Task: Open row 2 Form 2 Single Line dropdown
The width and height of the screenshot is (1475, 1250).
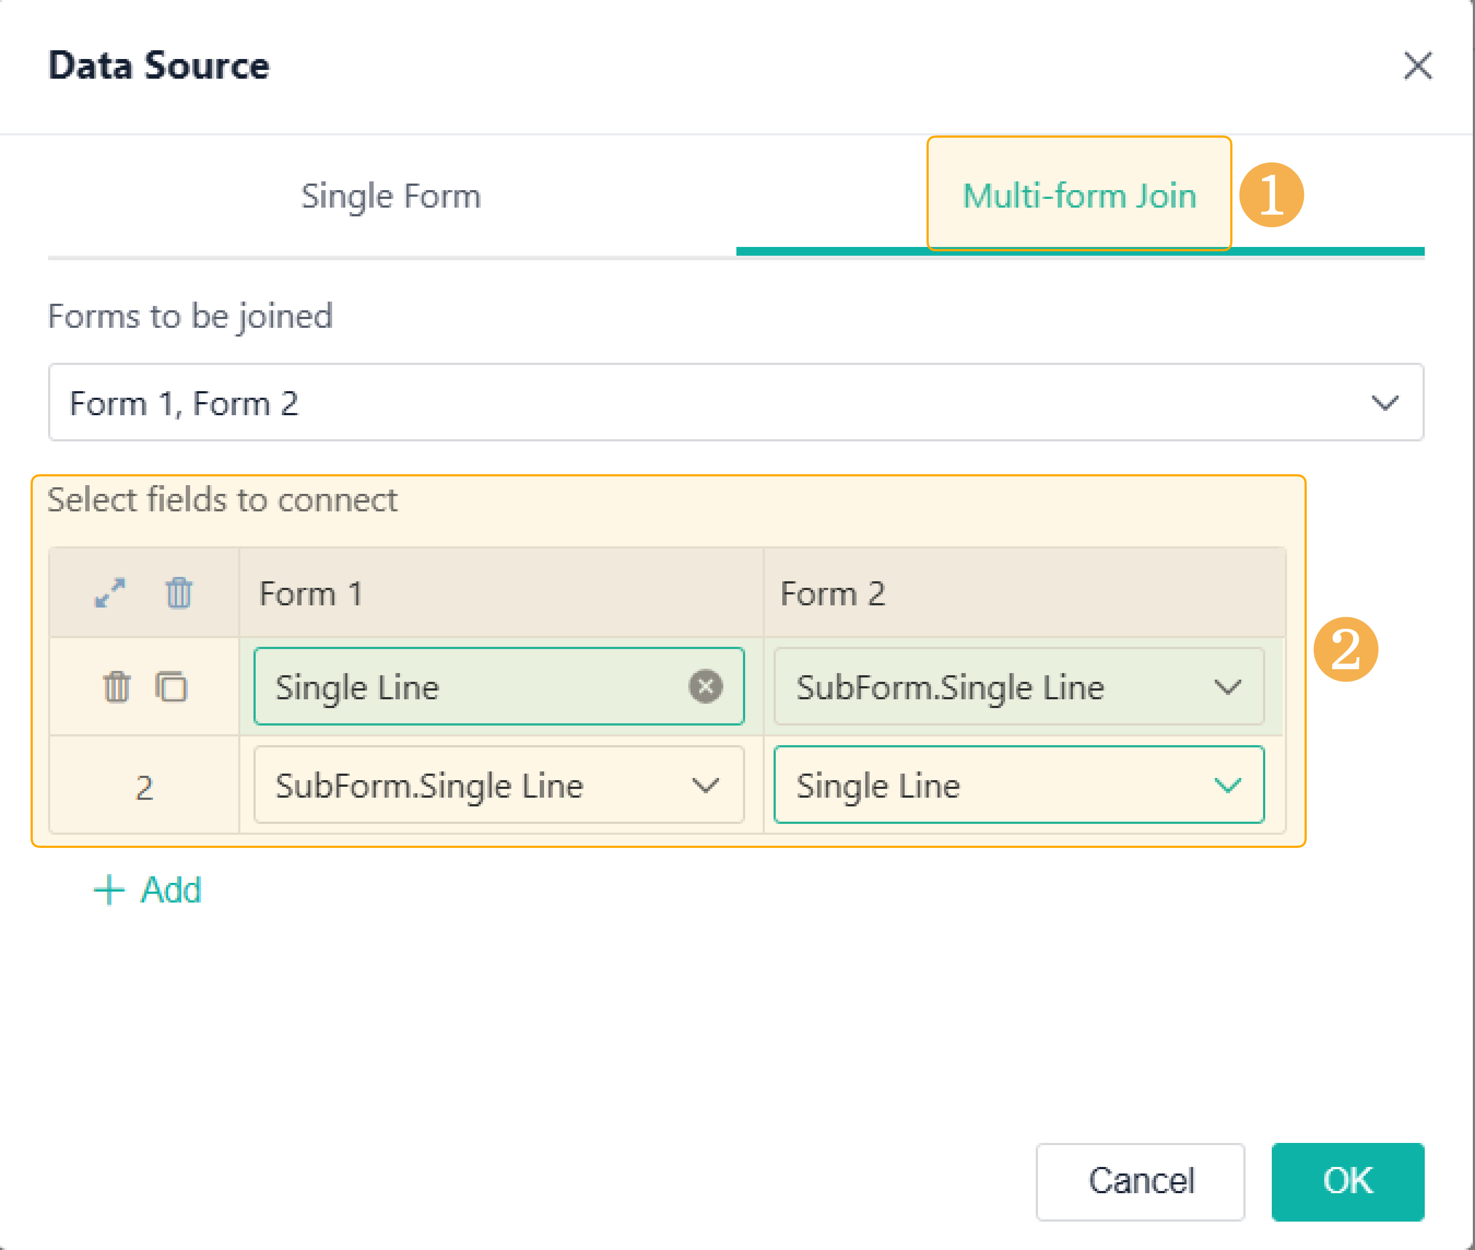Action: (1227, 785)
